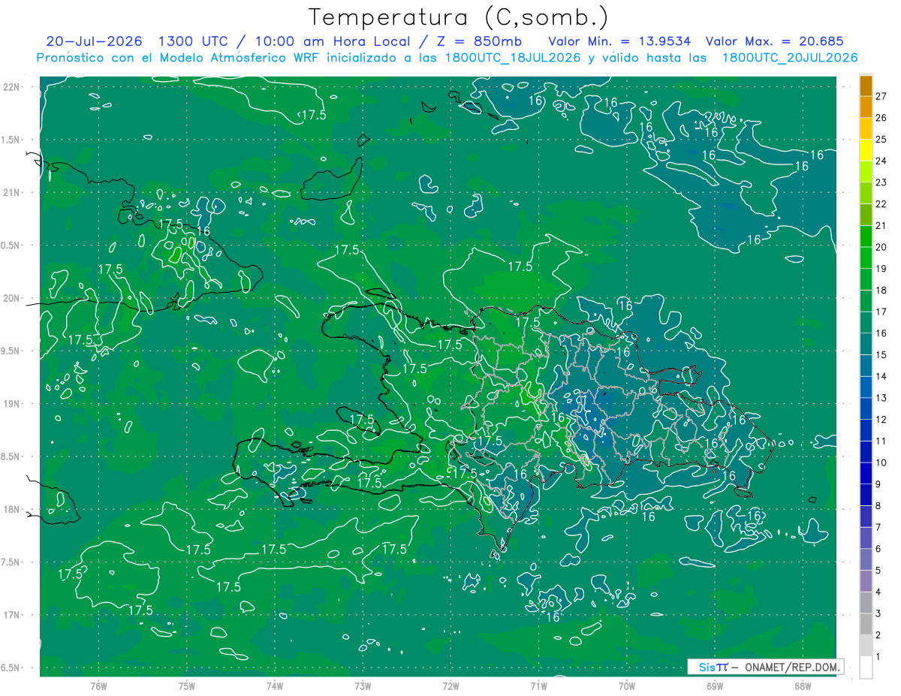Click the bright yellow swatch on color scale
The image size is (901, 696).
coord(866,151)
